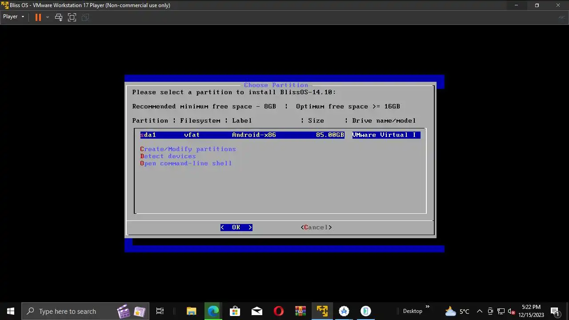This screenshot has height=320, width=569.
Task: Click the network status tray icon
Action: [501, 311]
